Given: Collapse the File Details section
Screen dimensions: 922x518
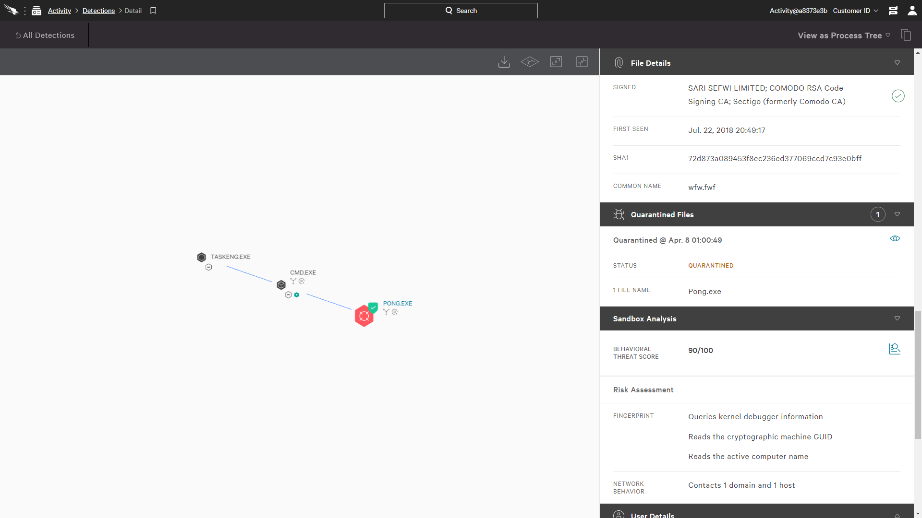Looking at the screenshot, I should [897, 63].
